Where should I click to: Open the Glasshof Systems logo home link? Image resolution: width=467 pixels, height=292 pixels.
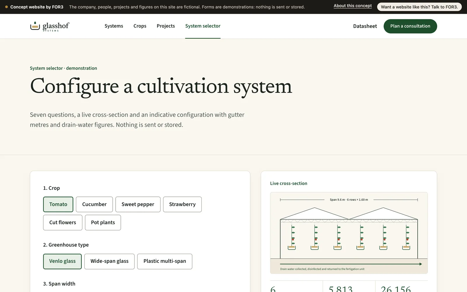pyautogui.click(x=50, y=26)
